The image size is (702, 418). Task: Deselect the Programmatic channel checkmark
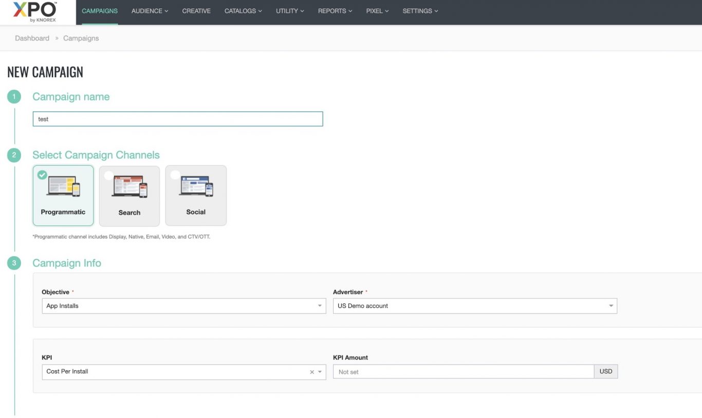tap(42, 175)
